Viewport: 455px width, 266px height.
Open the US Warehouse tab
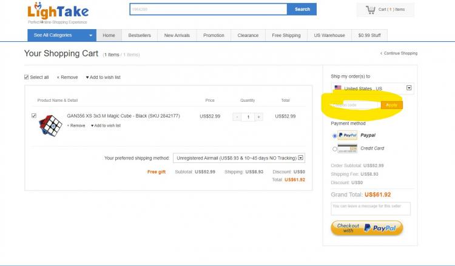coord(329,35)
